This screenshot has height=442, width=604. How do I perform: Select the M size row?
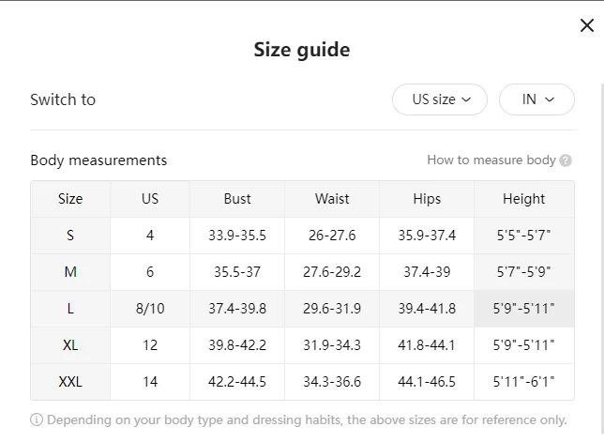click(302, 272)
